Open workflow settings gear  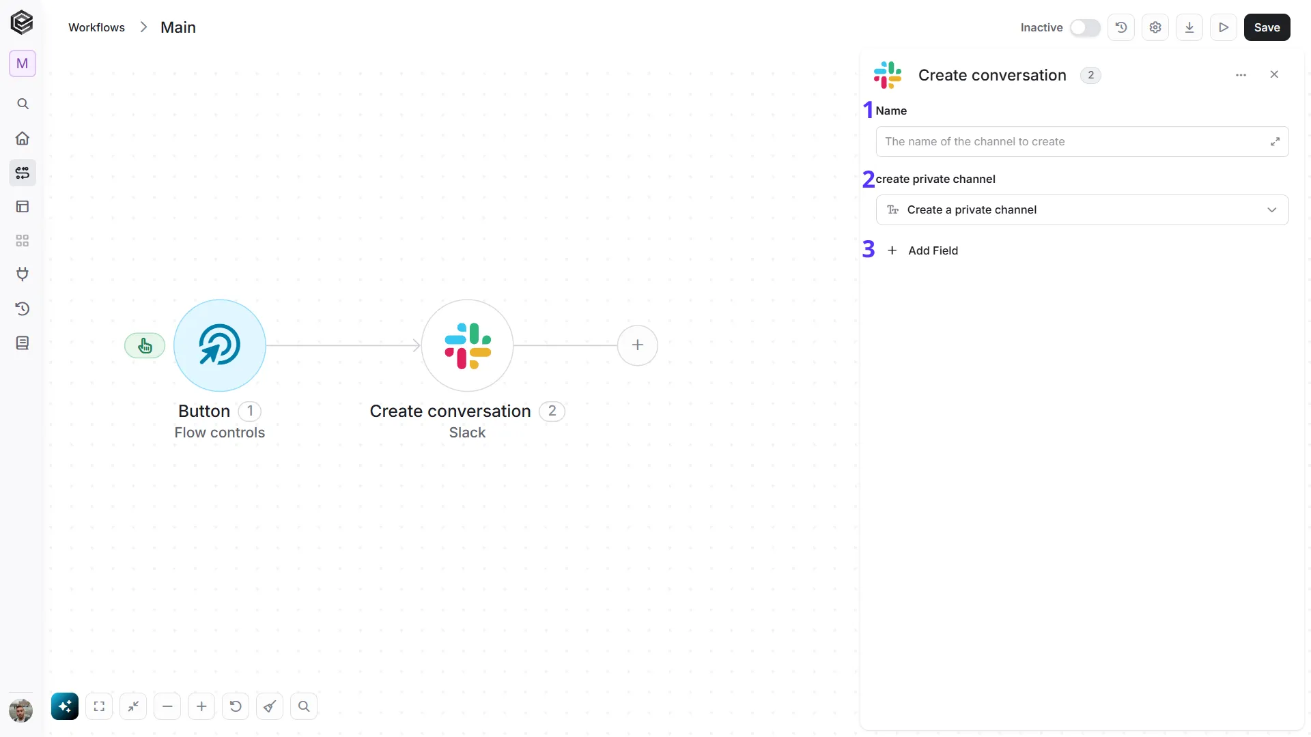1155,27
